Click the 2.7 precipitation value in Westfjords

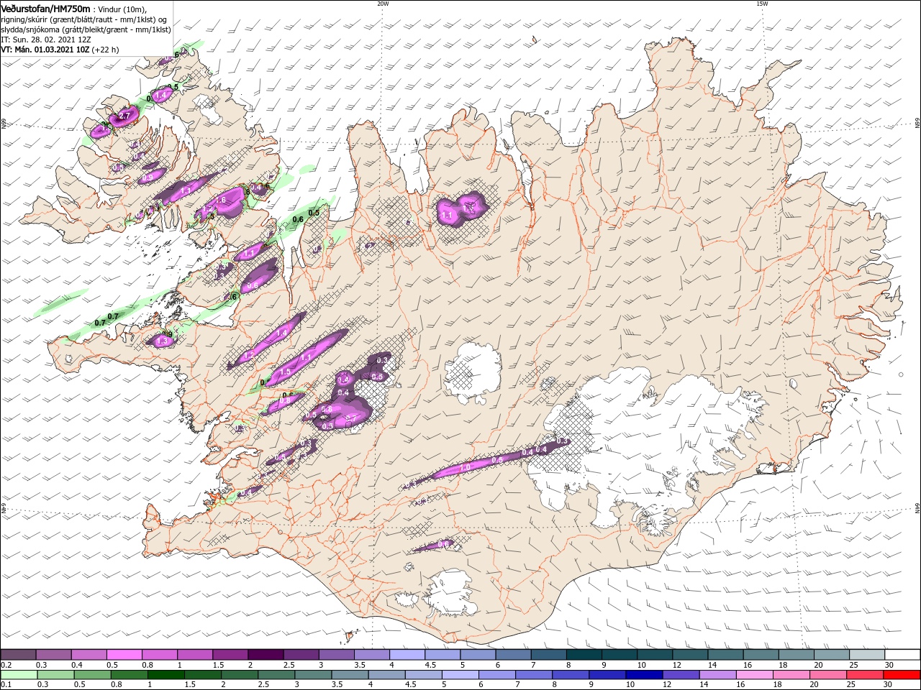coord(124,116)
